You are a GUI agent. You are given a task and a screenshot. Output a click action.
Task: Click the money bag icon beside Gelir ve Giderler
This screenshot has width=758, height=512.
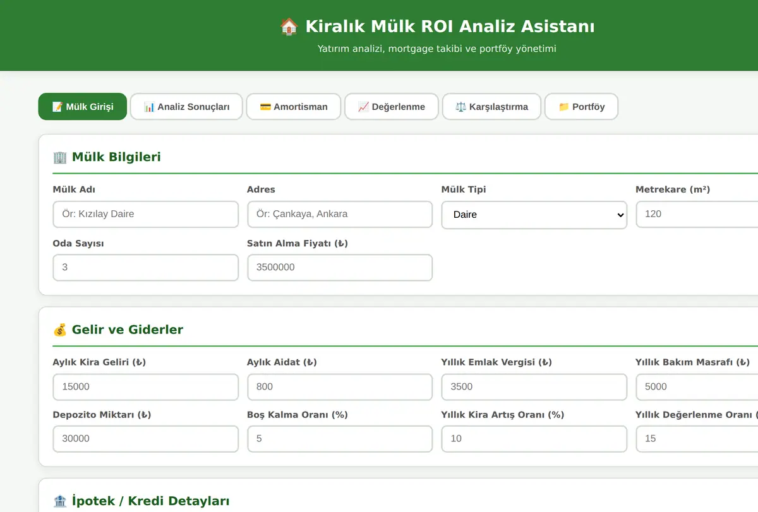[x=60, y=330]
